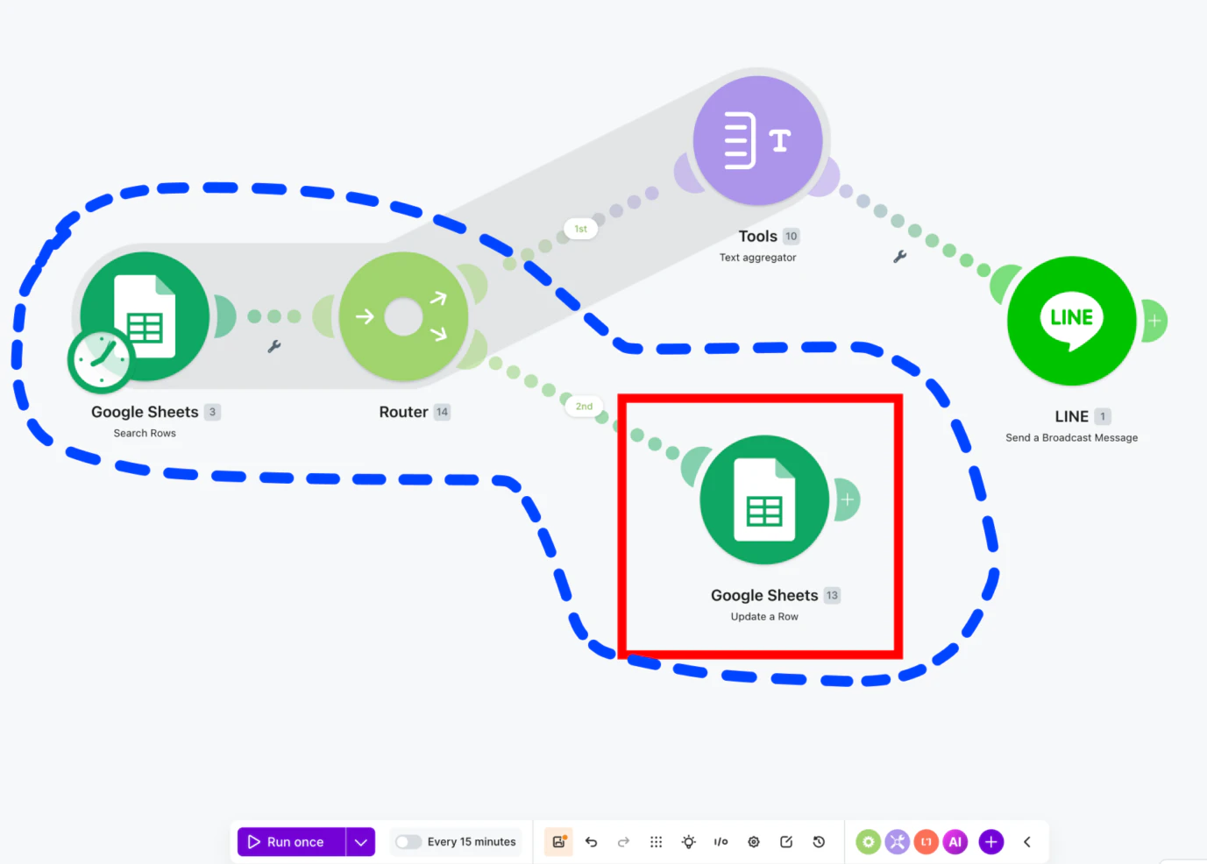Click the Every 15 minutes schedule text
The image size is (1207, 864).
pos(472,842)
